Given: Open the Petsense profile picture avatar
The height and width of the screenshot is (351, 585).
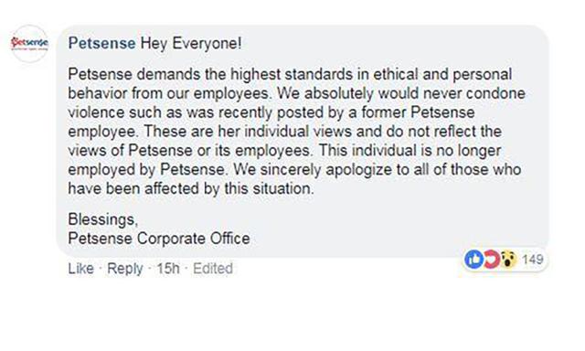Looking at the screenshot, I should 29,44.
